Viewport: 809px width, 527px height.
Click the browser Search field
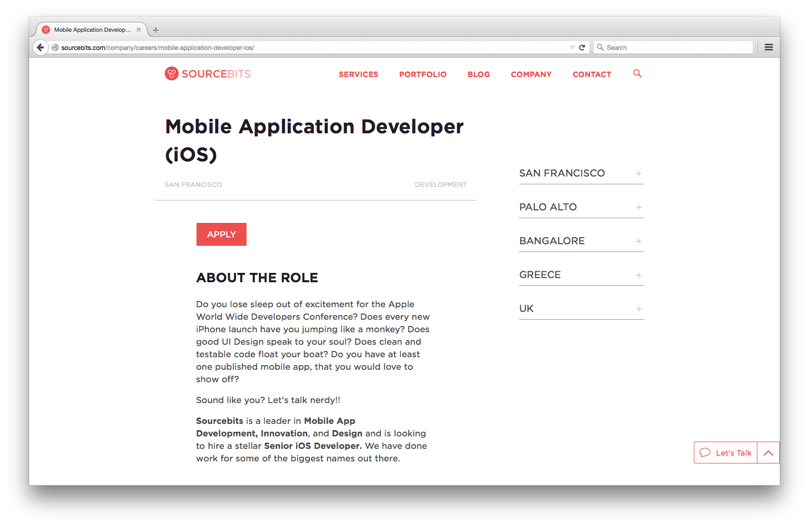pos(673,47)
